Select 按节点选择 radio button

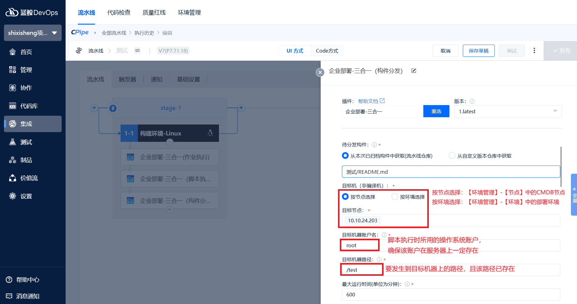(345, 197)
